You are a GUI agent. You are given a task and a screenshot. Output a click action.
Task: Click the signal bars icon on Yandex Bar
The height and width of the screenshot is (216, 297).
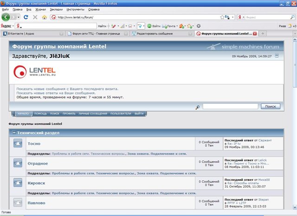(x=123, y=26)
